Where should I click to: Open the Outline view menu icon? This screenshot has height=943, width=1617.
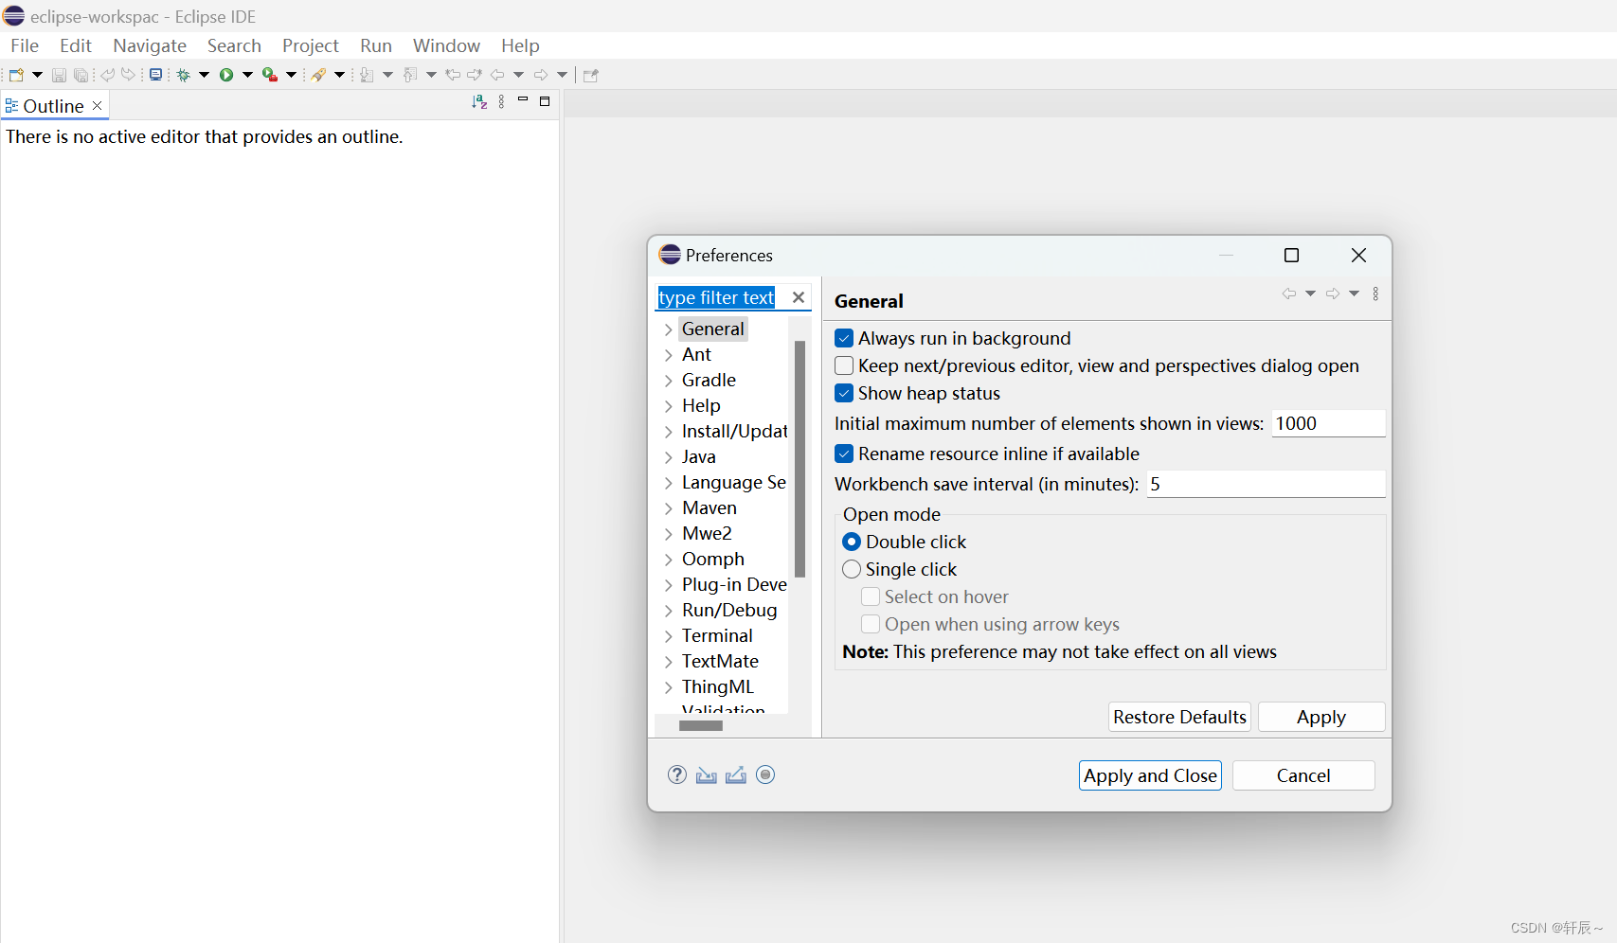click(x=501, y=101)
